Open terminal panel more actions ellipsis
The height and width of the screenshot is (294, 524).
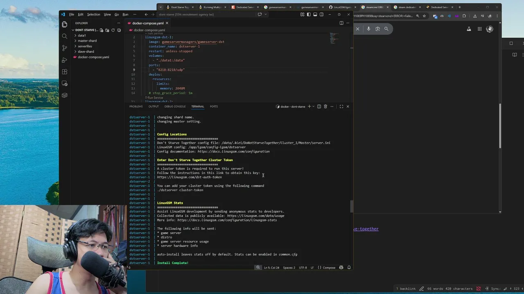pos(332,107)
